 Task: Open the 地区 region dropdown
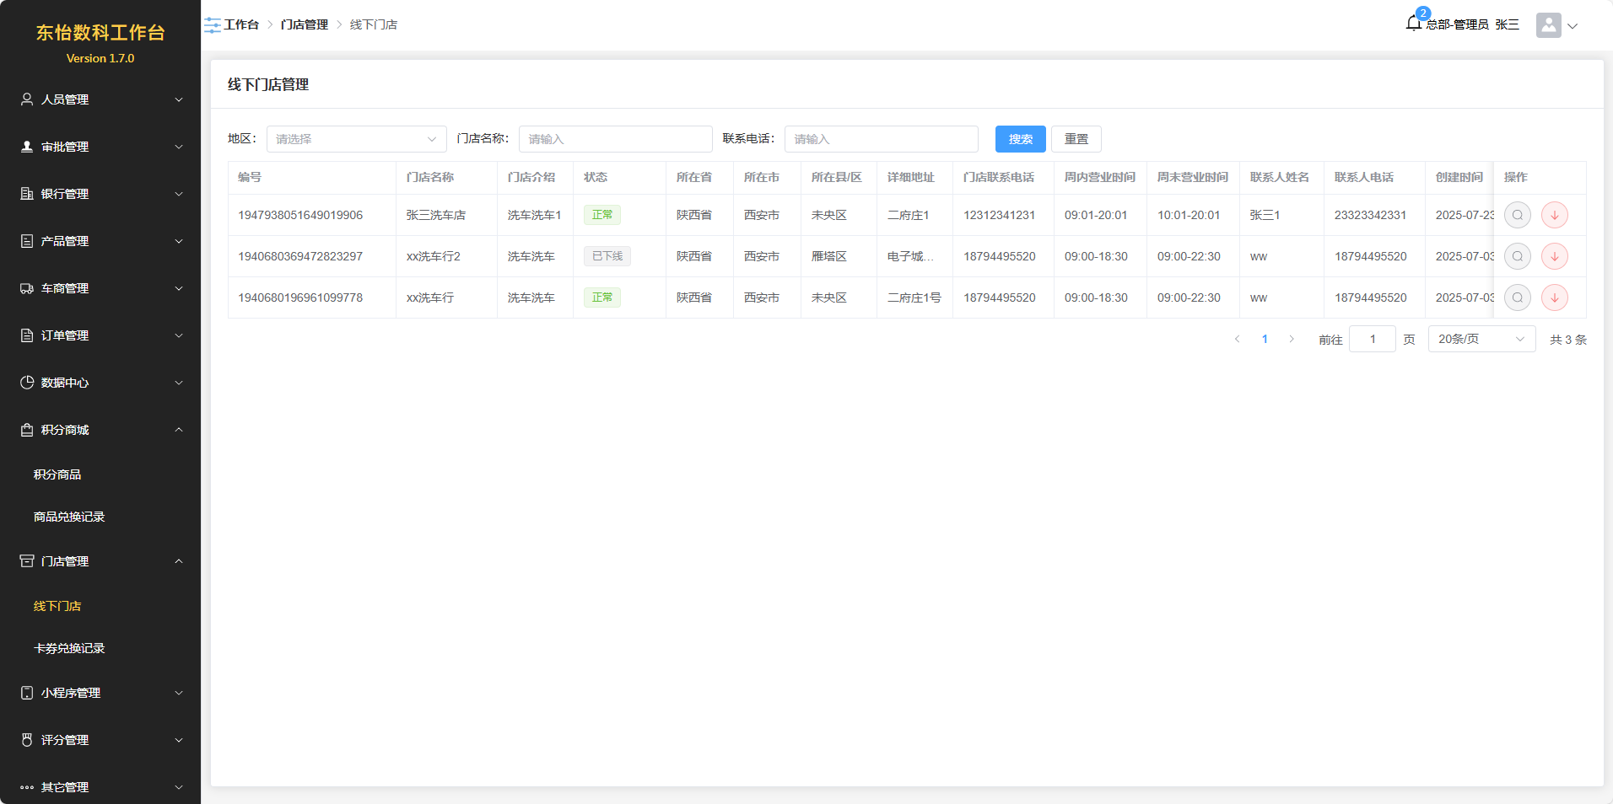(356, 139)
